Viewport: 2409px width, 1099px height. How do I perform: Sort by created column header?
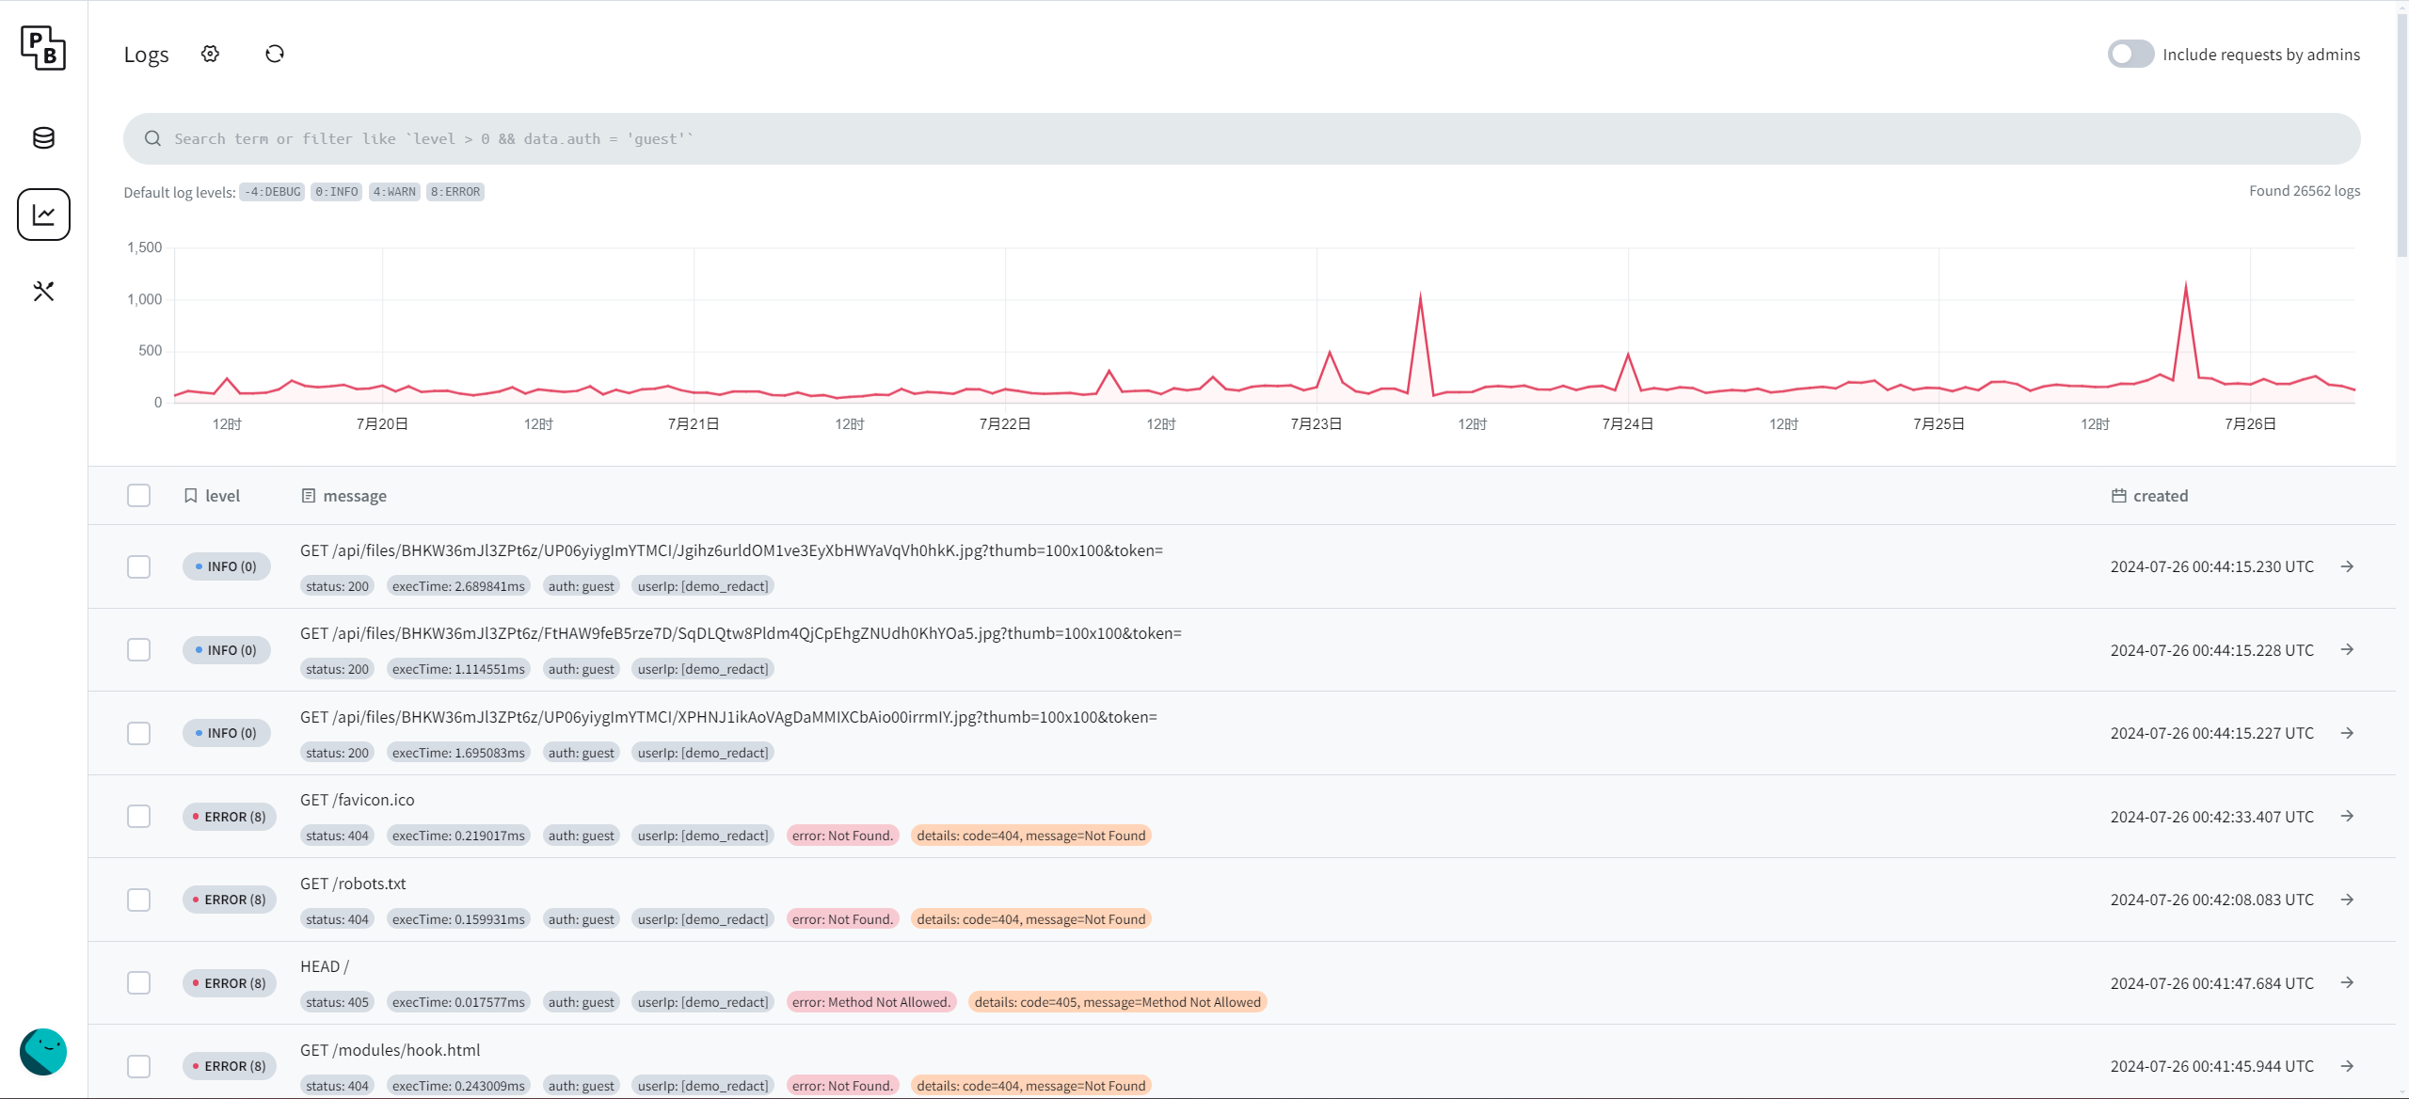pos(2149,496)
